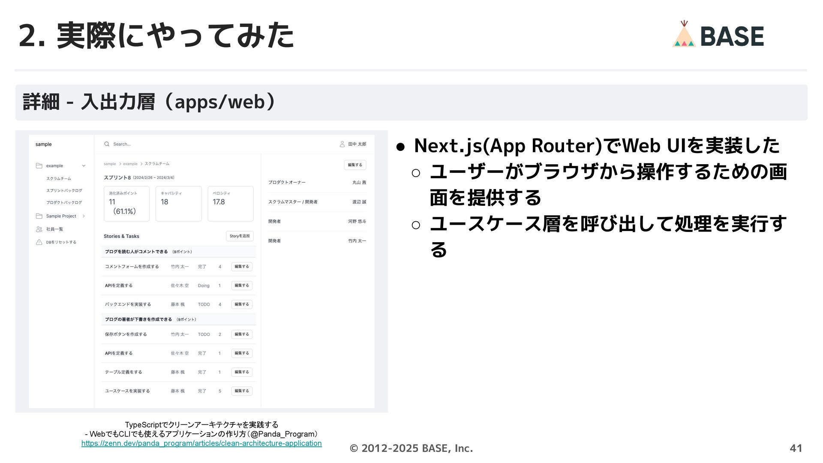Collapse the example folder chevron
Image resolution: width=823 pixels, height=463 pixels.
click(84, 166)
